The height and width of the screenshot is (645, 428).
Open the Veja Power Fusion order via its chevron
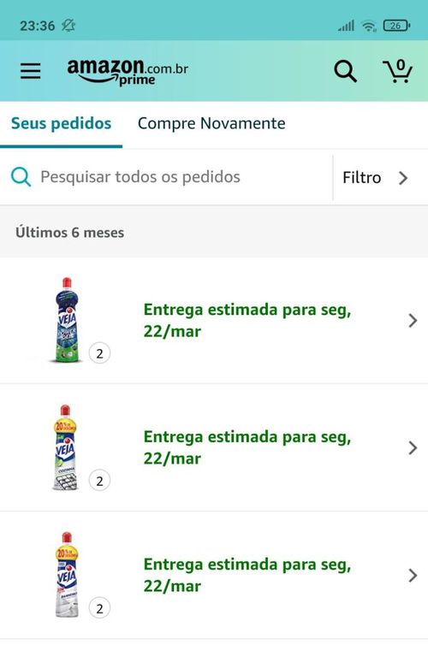click(x=413, y=321)
